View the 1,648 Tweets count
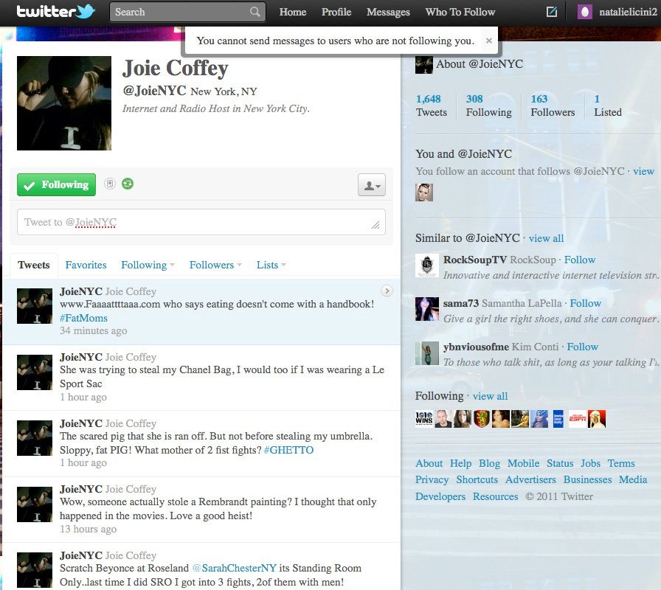The image size is (661, 590). click(x=432, y=105)
